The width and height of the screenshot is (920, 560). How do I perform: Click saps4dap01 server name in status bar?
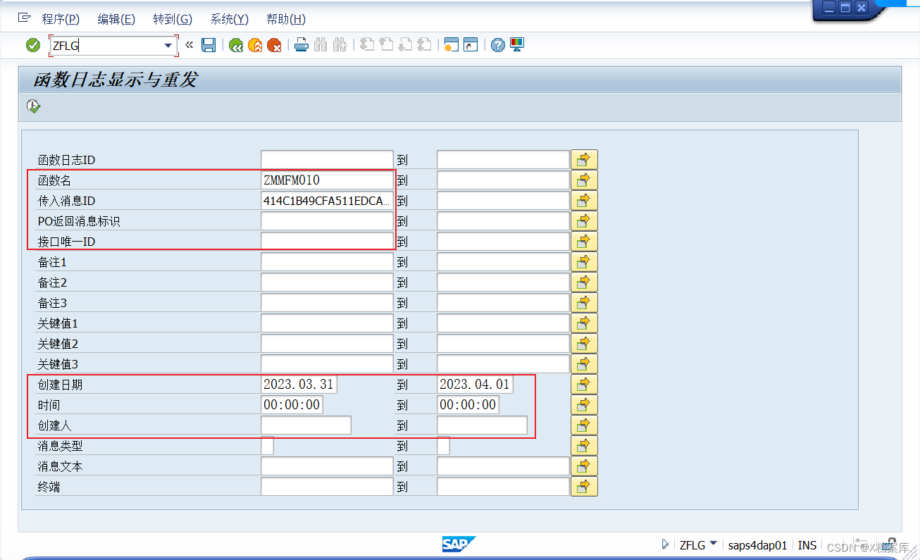(x=757, y=545)
